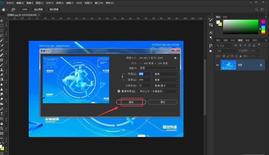Click the Reset (复位) button
Screen dimensions: 269x155
(x=163, y=102)
